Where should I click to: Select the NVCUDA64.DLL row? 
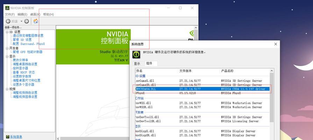coord(202,89)
